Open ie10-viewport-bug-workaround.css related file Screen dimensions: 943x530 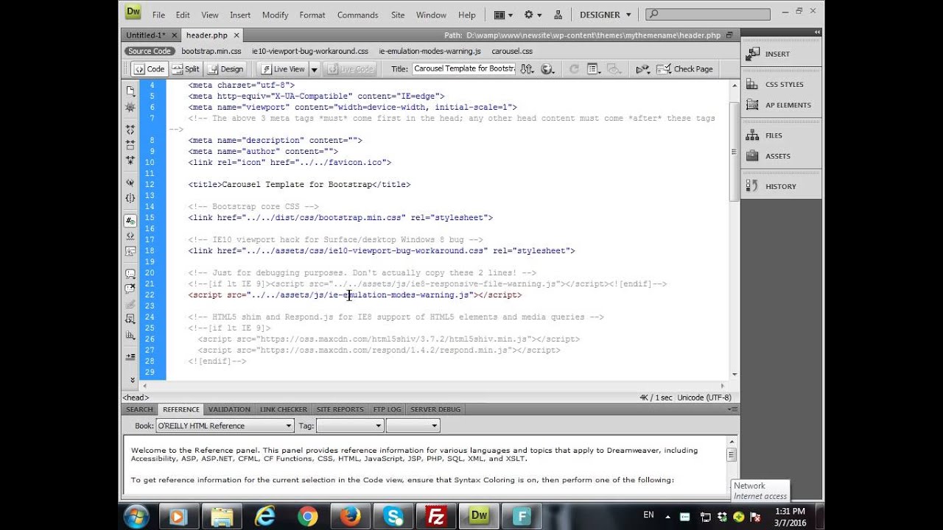pos(310,51)
